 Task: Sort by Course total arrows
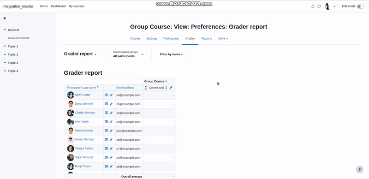click(x=166, y=88)
